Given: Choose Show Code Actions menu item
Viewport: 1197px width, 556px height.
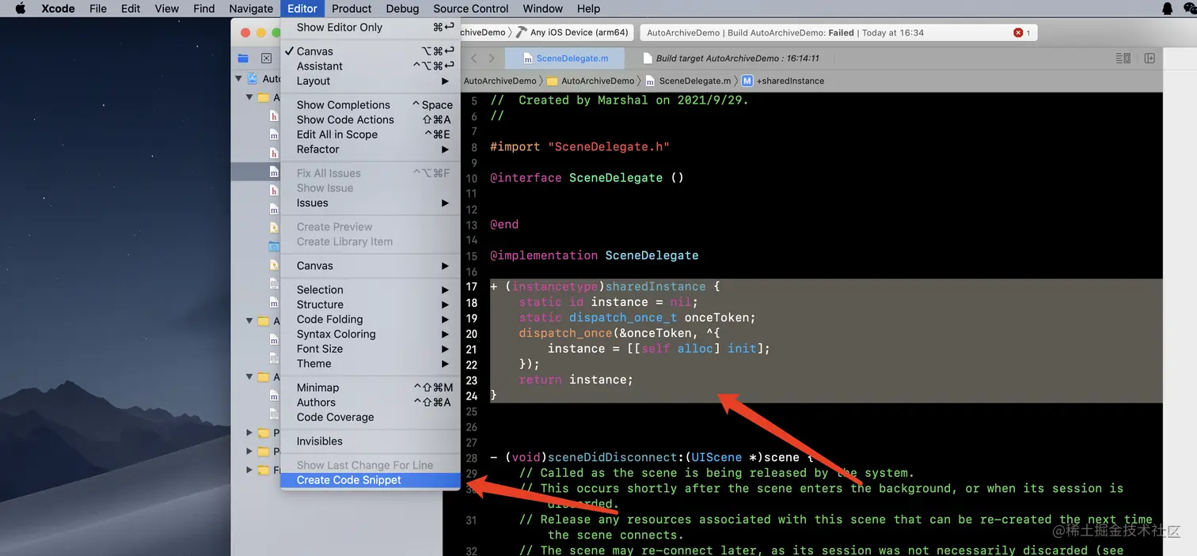Looking at the screenshot, I should click(x=370, y=120).
